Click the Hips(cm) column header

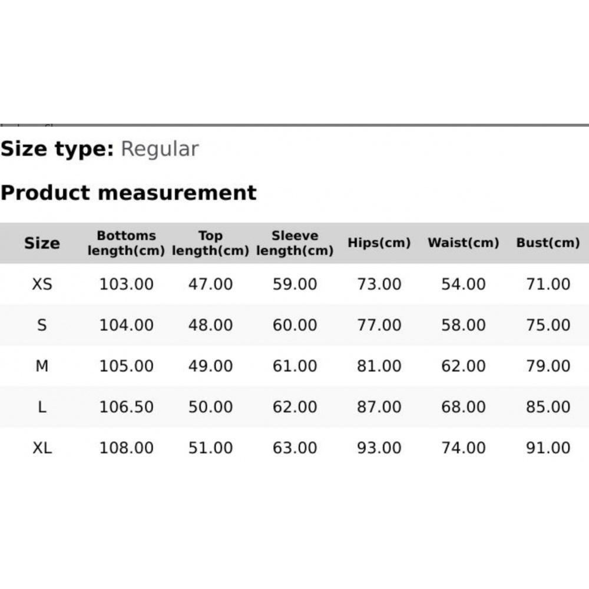click(379, 243)
